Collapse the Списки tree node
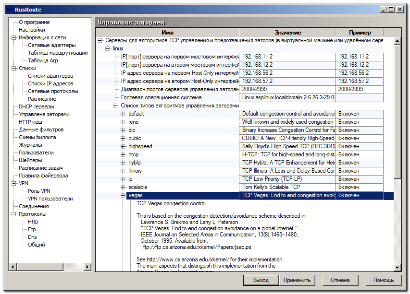The height and width of the screenshot is (294, 410). pos(13,69)
